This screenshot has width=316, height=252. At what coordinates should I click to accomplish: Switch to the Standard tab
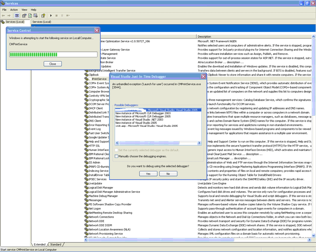[x=56, y=244]
